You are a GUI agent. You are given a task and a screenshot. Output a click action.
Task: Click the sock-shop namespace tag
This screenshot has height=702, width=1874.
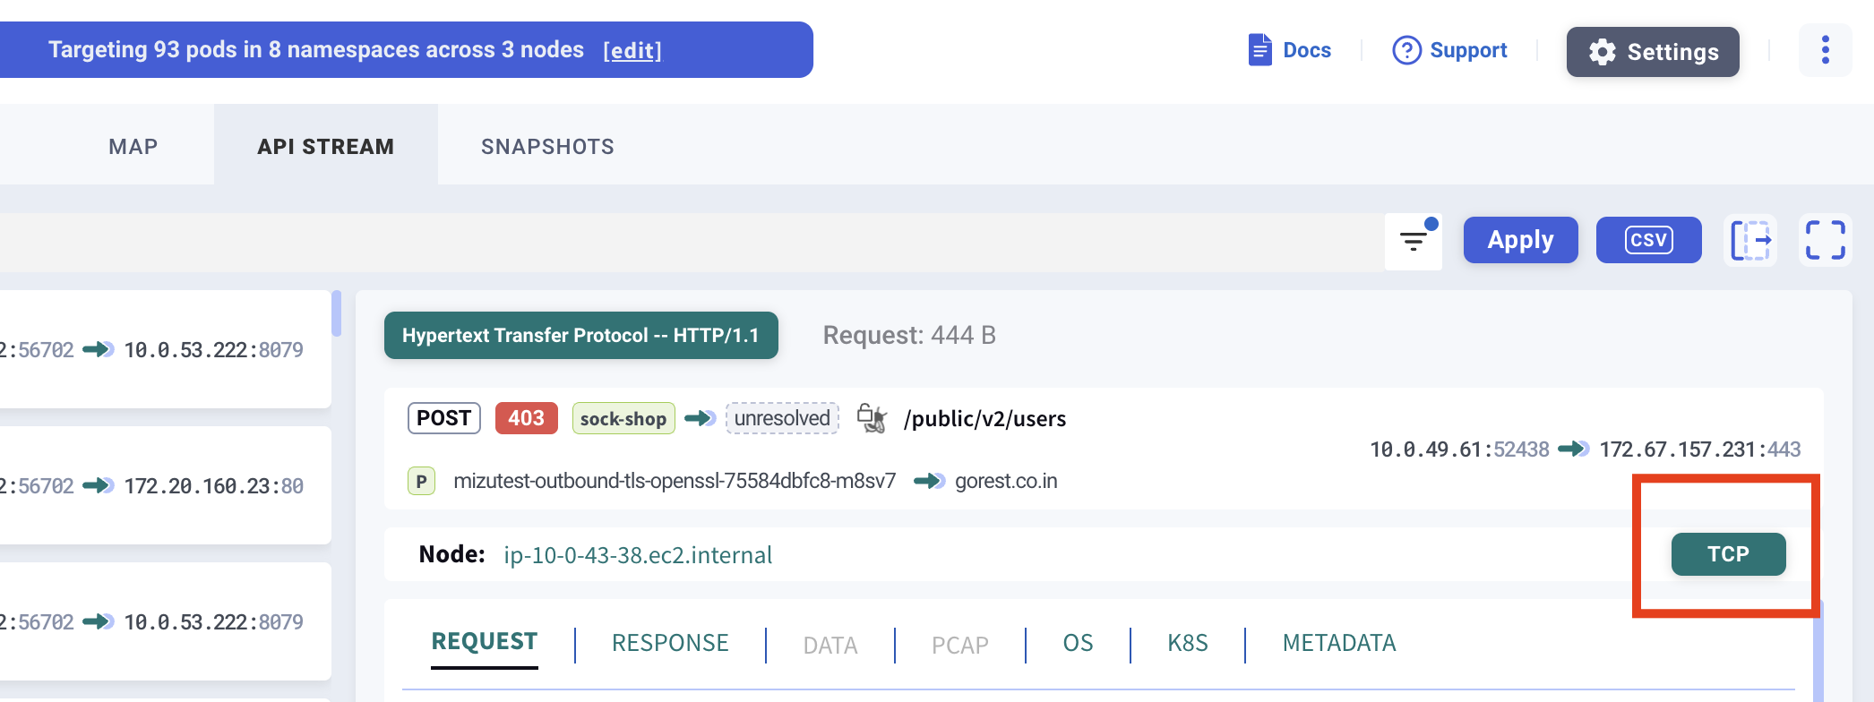click(x=623, y=418)
